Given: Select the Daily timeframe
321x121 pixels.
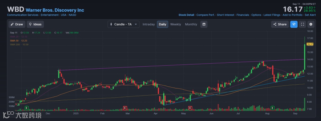Looking at the screenshot, I should (x=163, y=24).
